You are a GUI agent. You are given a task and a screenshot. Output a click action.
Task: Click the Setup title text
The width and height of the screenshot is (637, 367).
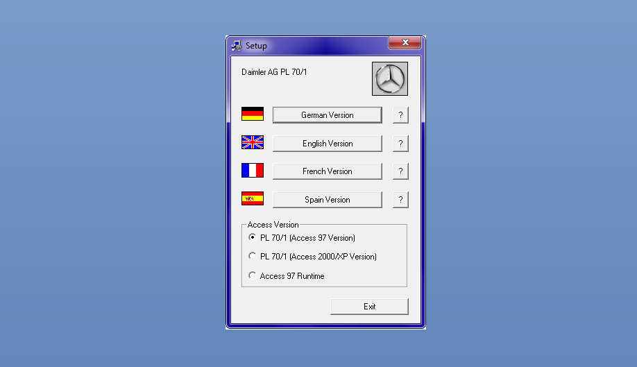pos(256,46)
